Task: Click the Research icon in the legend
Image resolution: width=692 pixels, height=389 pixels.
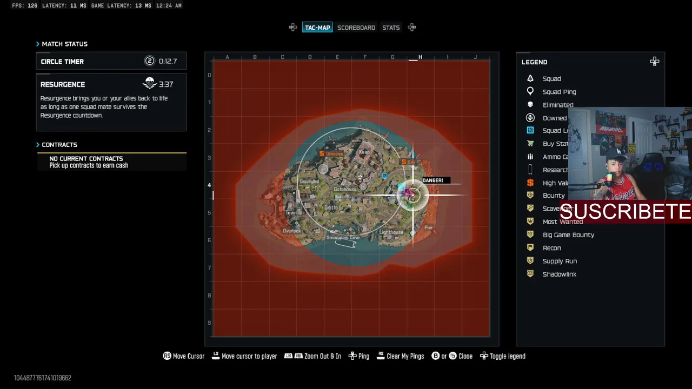Action: click(x=530, y=170)
